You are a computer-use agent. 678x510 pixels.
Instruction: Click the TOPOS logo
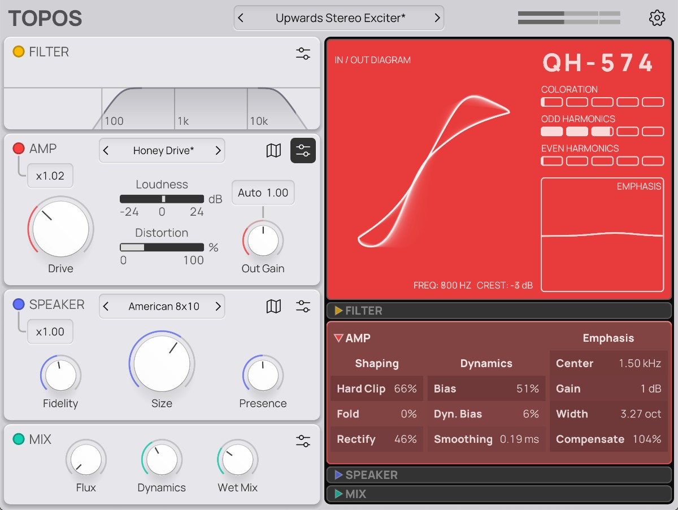click(x=45, y=18)
